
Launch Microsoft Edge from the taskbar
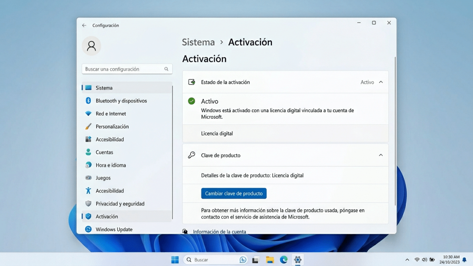click(x=284, y=260)
